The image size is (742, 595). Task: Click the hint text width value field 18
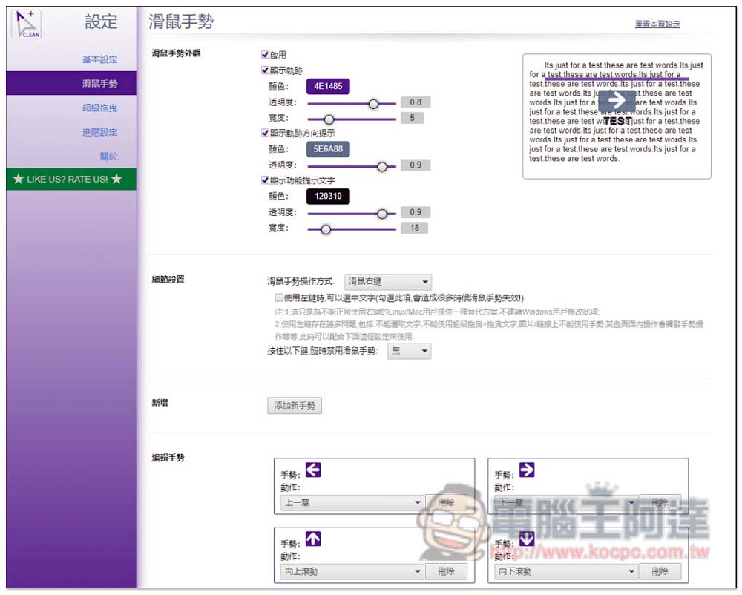415,229
